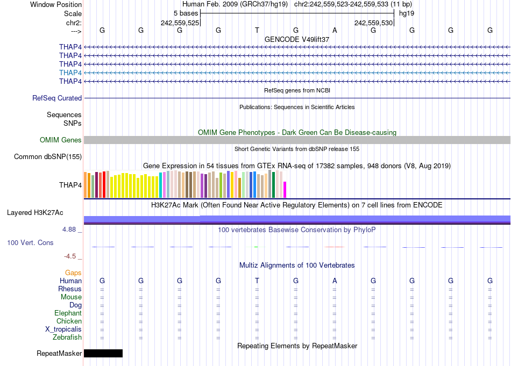Click Short Genetic Variants from dbSNP title

tap(297, 149)
